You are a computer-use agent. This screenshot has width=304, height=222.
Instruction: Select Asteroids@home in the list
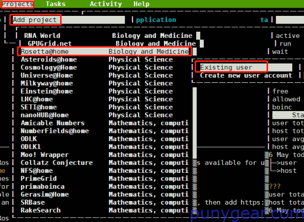pyautogui.click(x=105, y=59)
